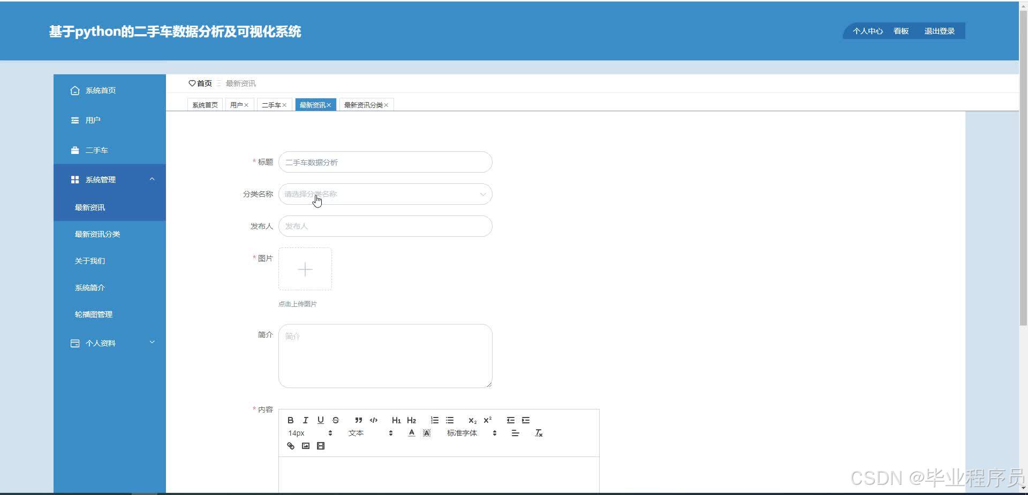This screenshot has height=495, width=1028.
Task: Insert a blockquote
Action: [x=359, y=420]
